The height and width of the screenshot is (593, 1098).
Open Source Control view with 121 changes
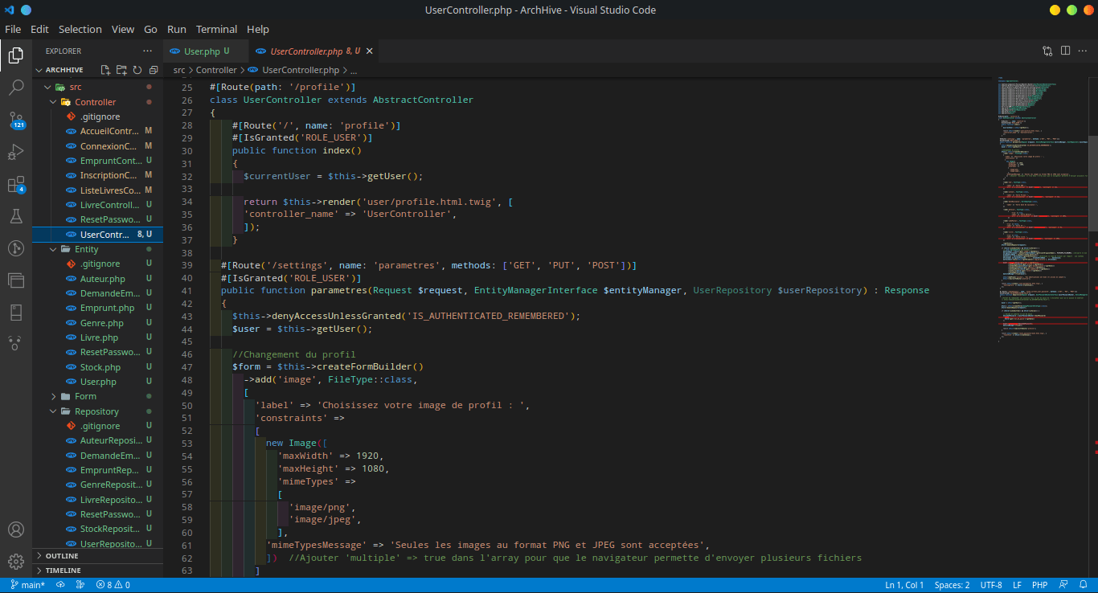pyautogui.click(x=16, y=121)
